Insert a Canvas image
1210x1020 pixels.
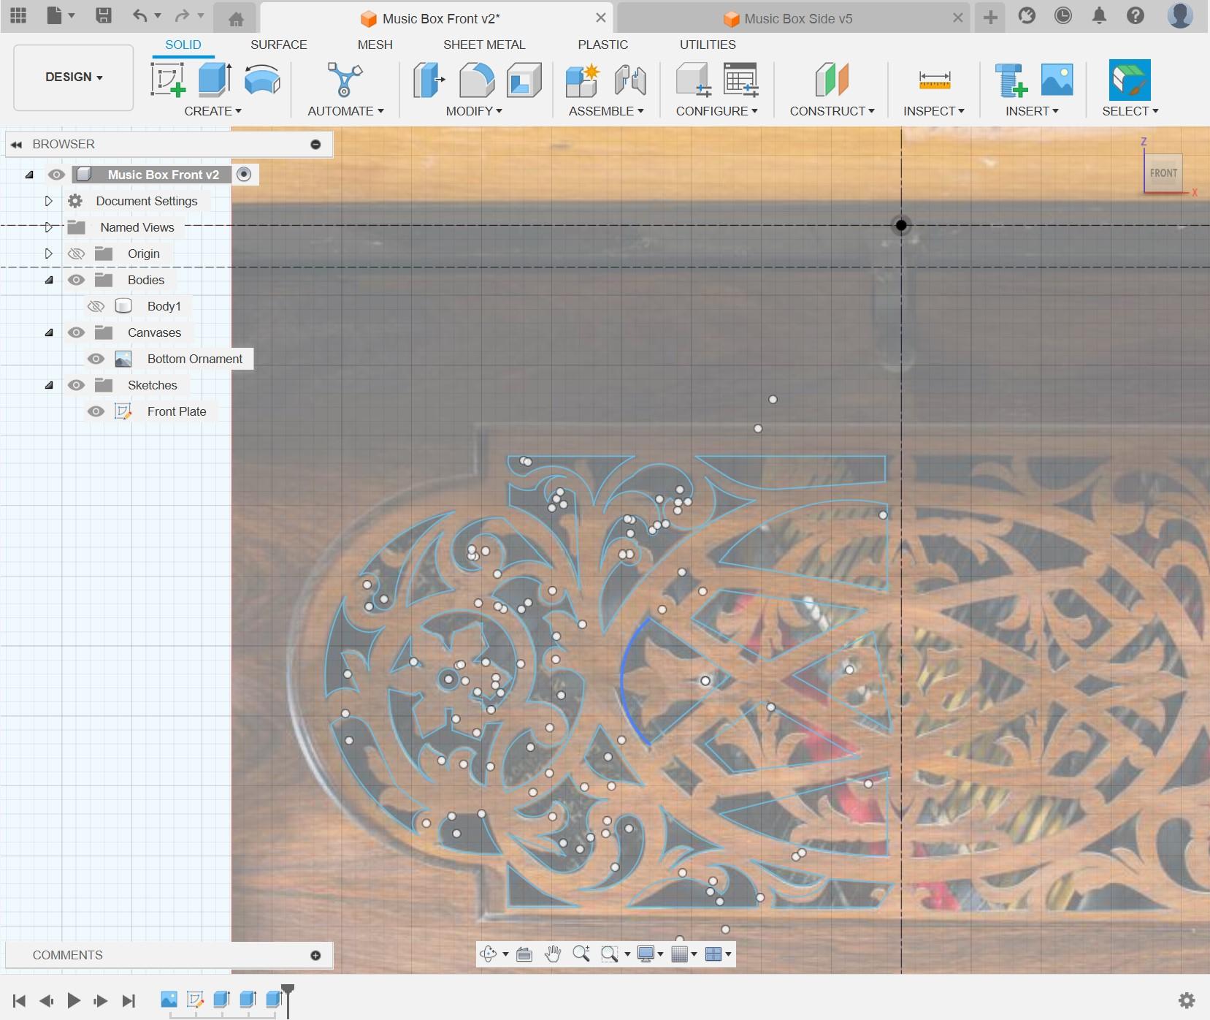(x=1056, y=80)
